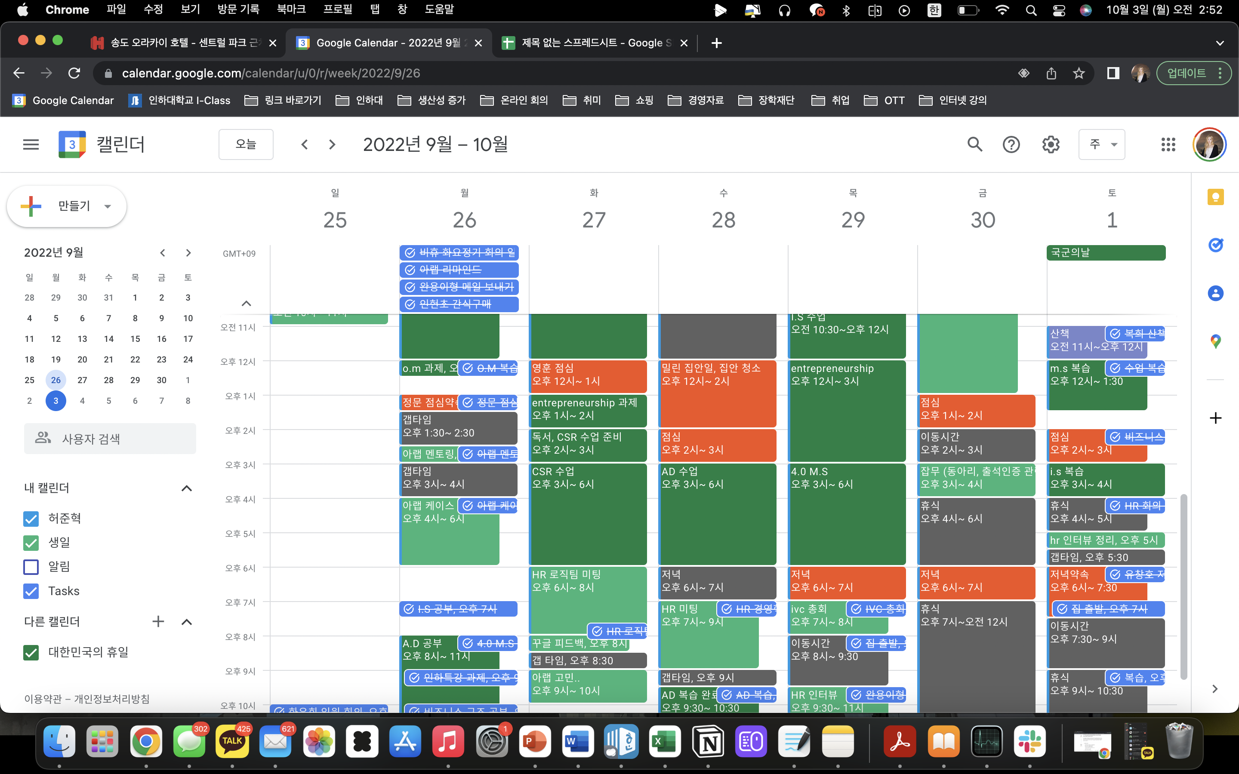The height and width of the screenshot is (774, 1239).
Task: Open Chrome three-dot menu
Action: (x=1221, y=73)
